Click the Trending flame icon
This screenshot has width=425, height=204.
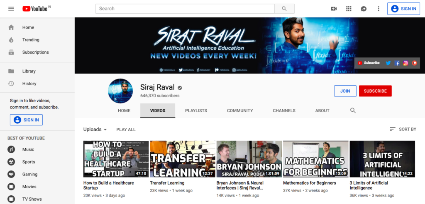coord(11,40)
